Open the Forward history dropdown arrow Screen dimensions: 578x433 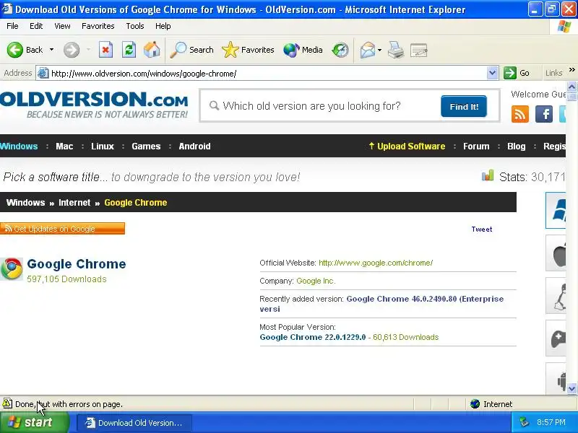coord(88,50)
